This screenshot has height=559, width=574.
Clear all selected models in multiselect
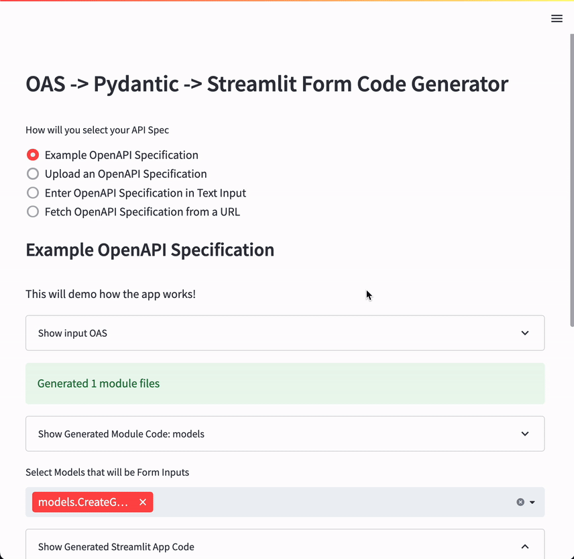[520, 502]
